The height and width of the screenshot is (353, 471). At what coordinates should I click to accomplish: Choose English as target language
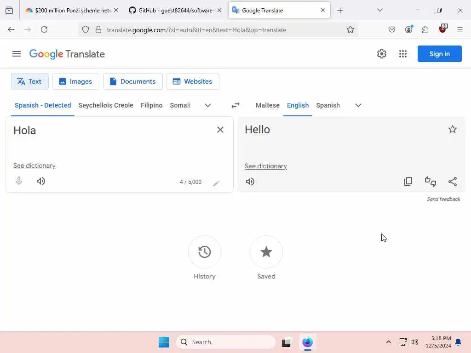(x=298, y=105)
